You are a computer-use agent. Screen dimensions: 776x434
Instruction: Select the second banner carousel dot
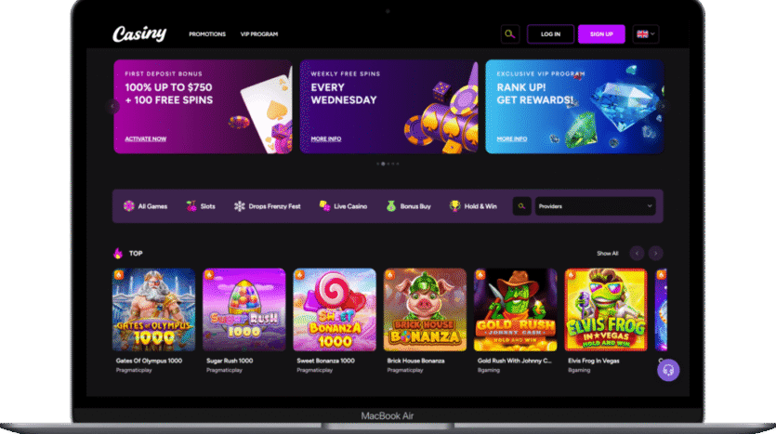point(383,164)
